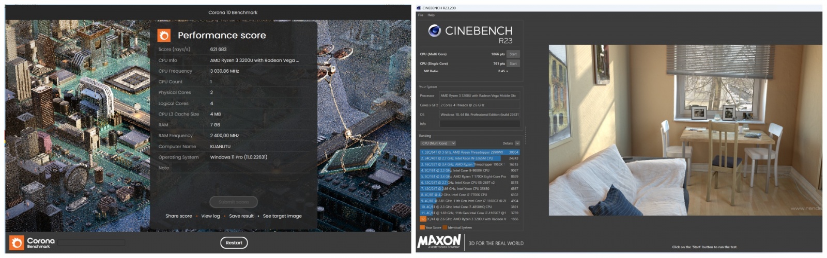The height and width of the screenshot is (258, 827).
Task: Click the 761 pts single core score
Action: coord(499,63)
